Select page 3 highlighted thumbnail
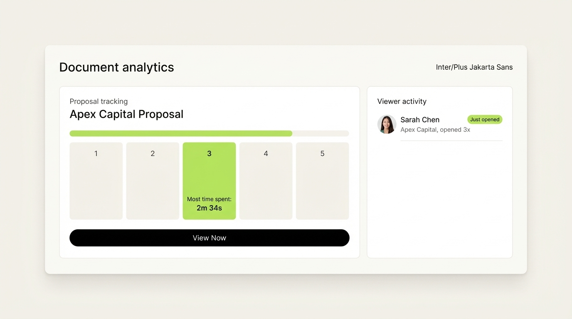Image resolution: width=572 pixels, height=319 pixels. click(x=209, y=174)
